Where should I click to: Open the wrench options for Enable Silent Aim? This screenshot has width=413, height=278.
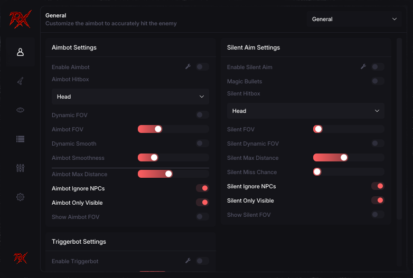[363, 66]
